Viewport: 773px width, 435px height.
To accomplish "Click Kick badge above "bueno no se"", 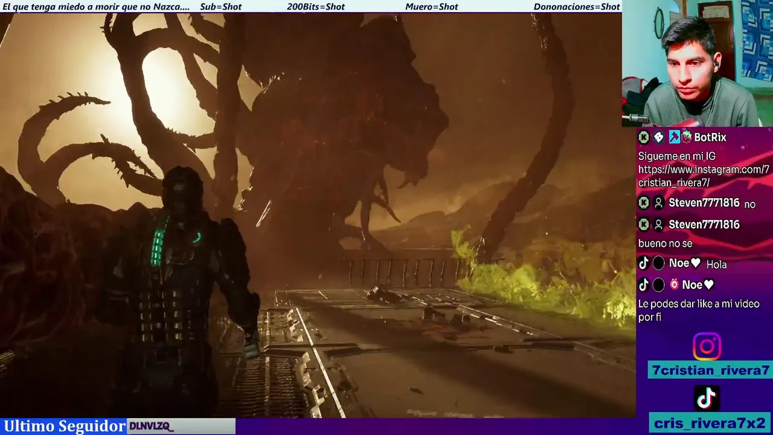I will [644, 224].
